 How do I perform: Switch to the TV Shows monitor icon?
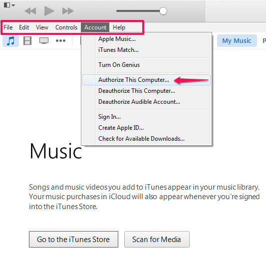44,41
